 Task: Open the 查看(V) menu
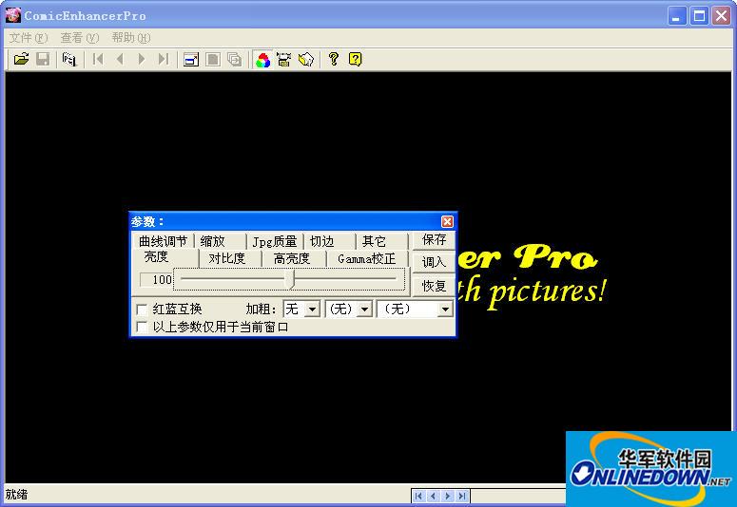pos(80,38)
